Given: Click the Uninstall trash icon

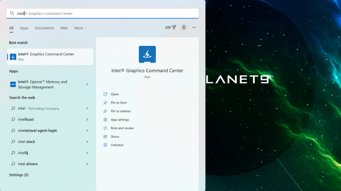Looking at the screenshot, I should (x=105, y=145).
